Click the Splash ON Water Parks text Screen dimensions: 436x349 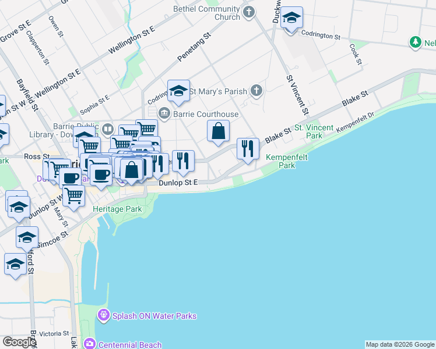(154, 316)
